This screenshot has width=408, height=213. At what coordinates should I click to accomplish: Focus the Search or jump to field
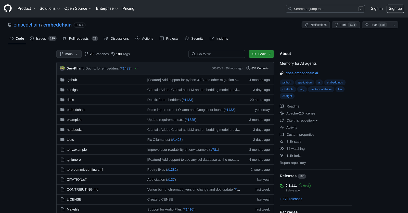pos(325,9)
